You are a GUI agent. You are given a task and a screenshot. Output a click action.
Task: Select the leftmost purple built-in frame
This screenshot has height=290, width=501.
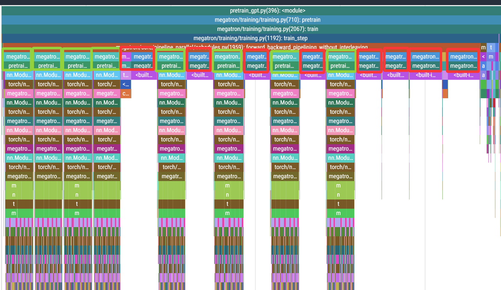point(144,75)
